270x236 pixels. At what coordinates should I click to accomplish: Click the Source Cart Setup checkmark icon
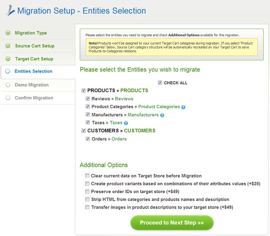pos(8,46)
